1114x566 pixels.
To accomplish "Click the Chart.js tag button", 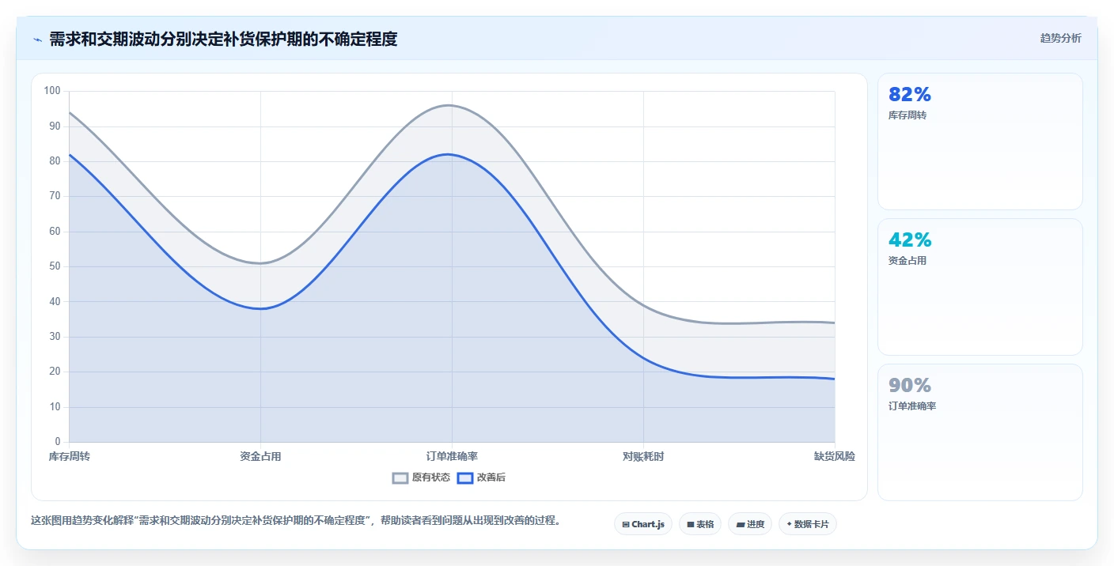I will point(643,524).
